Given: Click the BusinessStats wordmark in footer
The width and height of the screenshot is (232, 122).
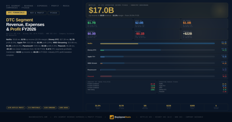Looking at the screenshot, I should (123, 117).
